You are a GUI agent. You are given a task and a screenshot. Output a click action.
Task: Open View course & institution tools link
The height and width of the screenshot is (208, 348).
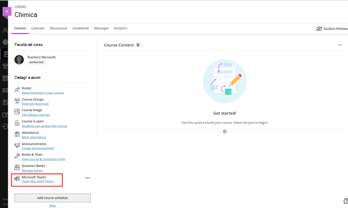tap(43, 159)
